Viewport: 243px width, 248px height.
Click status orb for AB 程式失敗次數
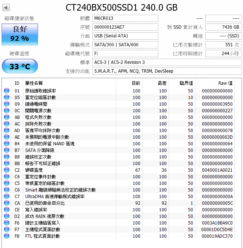(x=7, y=117)
